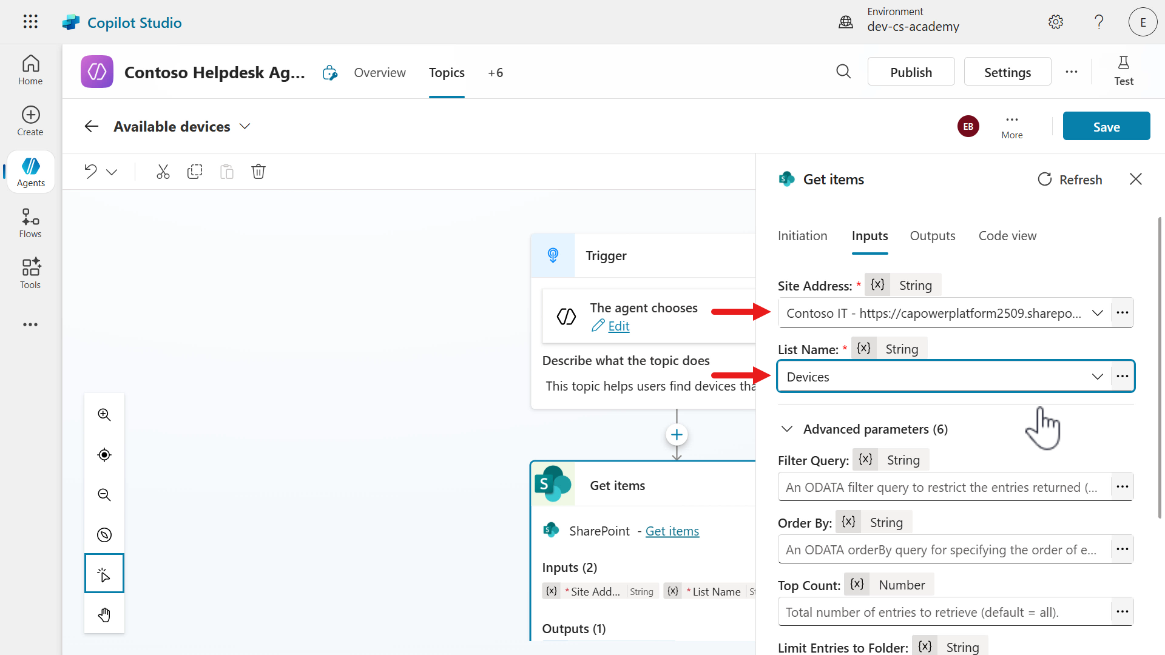Screen dimensions: 1165x655
Task: Cut the selected node with the scissors icon
Action: (163, 172)
